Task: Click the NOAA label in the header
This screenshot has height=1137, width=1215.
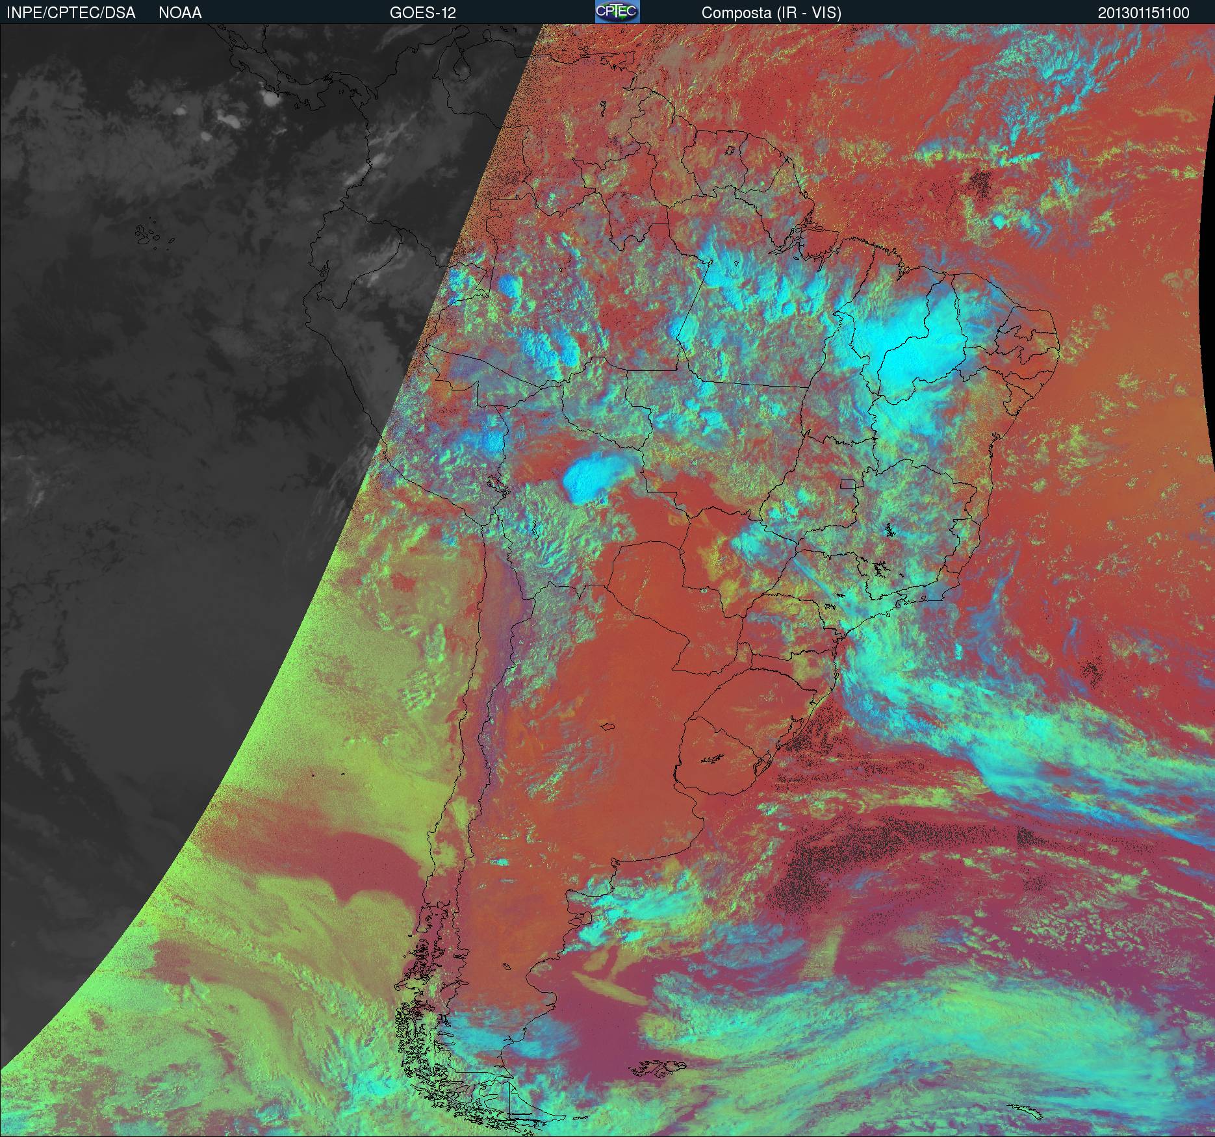Action: point(180,13)
